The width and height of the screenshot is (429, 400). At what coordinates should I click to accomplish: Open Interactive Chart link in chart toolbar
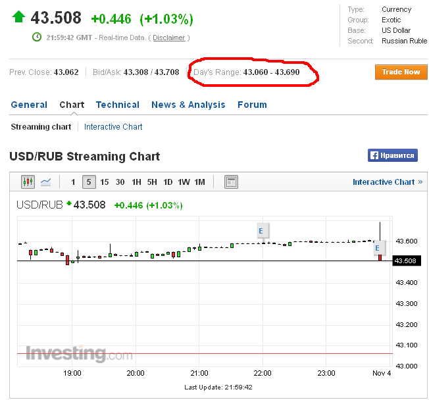(388, 182)
